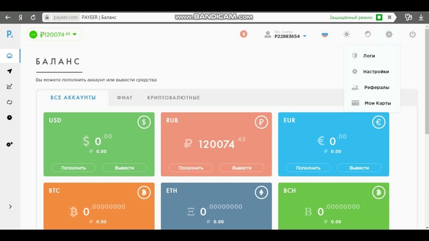This screenshot has width=429, height=241.
Task: Open Exchange via circular arrows icon
Action: click(10, 102)
